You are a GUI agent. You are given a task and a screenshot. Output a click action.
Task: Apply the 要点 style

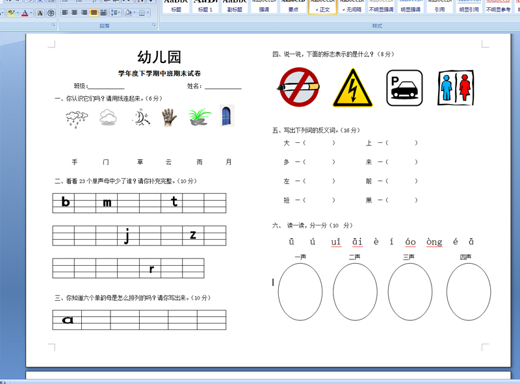coord(293,6)
